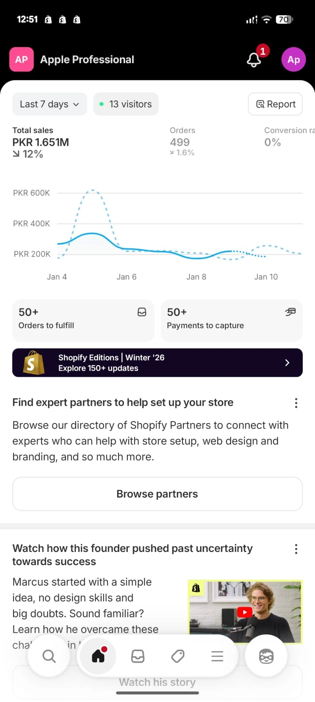Tap the purple Ap profile avatar
The width and height of the screenshot is (315, 702).
293,59
